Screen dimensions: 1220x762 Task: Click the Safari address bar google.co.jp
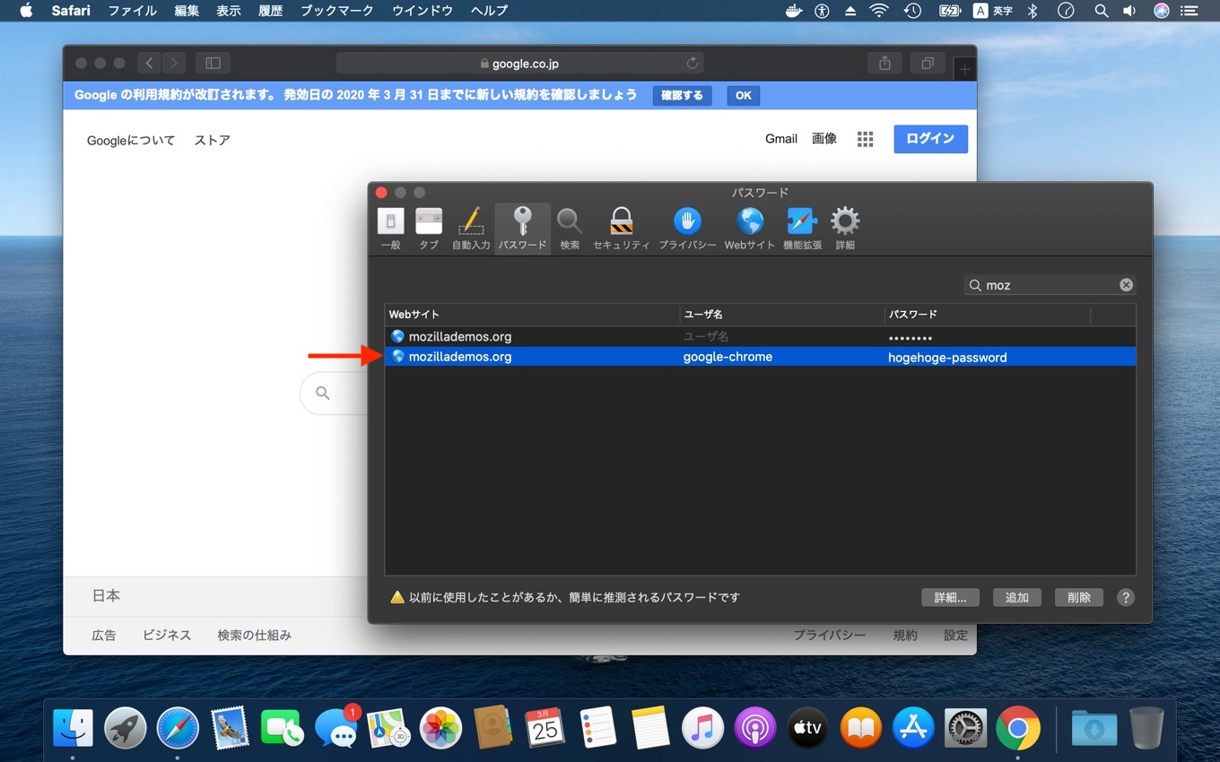[519, 64]
